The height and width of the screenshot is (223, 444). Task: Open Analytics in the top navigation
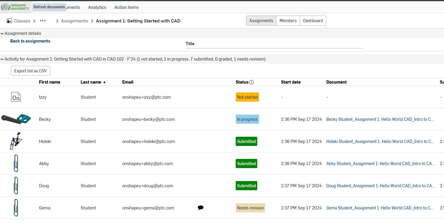tap(97, 7)
